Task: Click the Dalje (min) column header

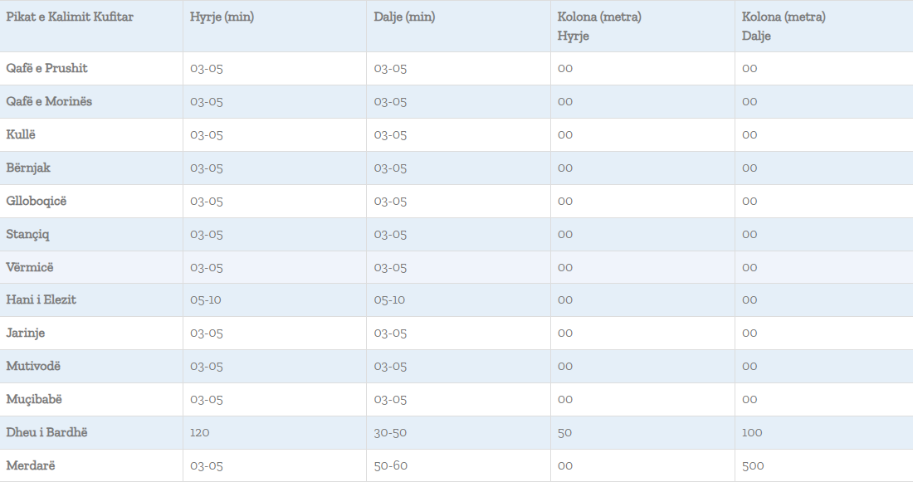Action: (x=404, y=17)
